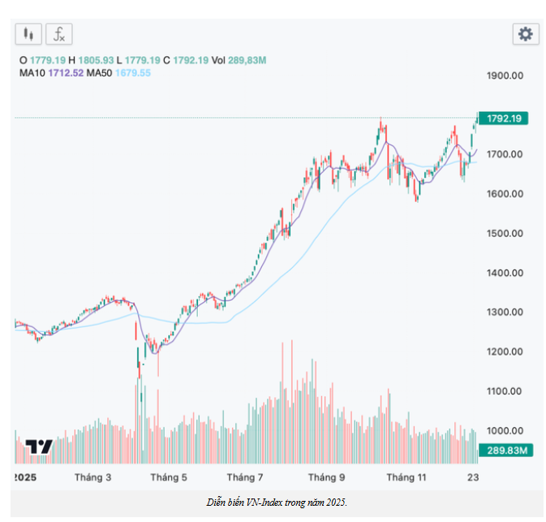The height and width of the screenshot is (522, 546).
Task: Select Tháng 7 on the time axis
Action: point(245,477)
